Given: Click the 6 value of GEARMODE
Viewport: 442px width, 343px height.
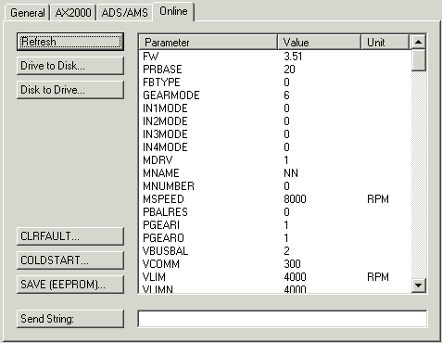Looking at the screenshot, I should [286, 95].
